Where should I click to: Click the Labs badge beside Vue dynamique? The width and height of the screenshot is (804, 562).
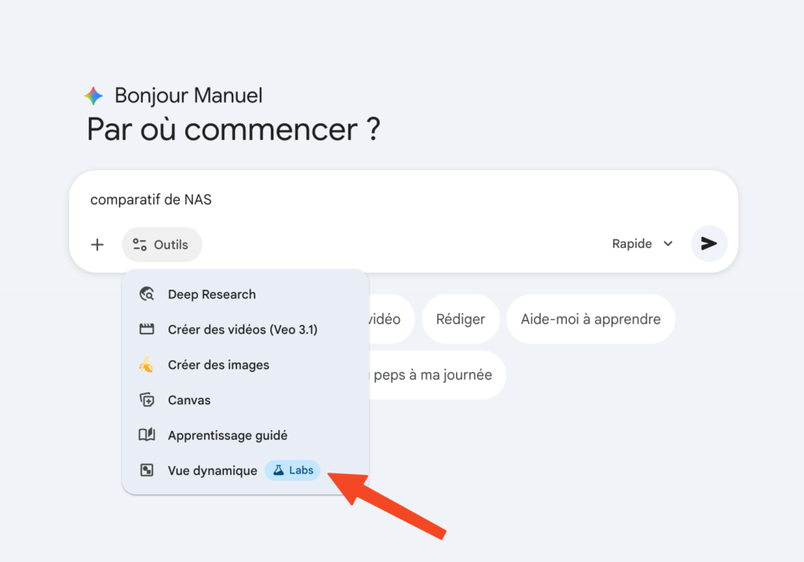click(x=293, y=470)
